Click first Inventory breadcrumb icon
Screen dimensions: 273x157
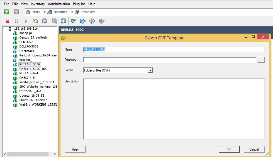click(x=50, y=12)
